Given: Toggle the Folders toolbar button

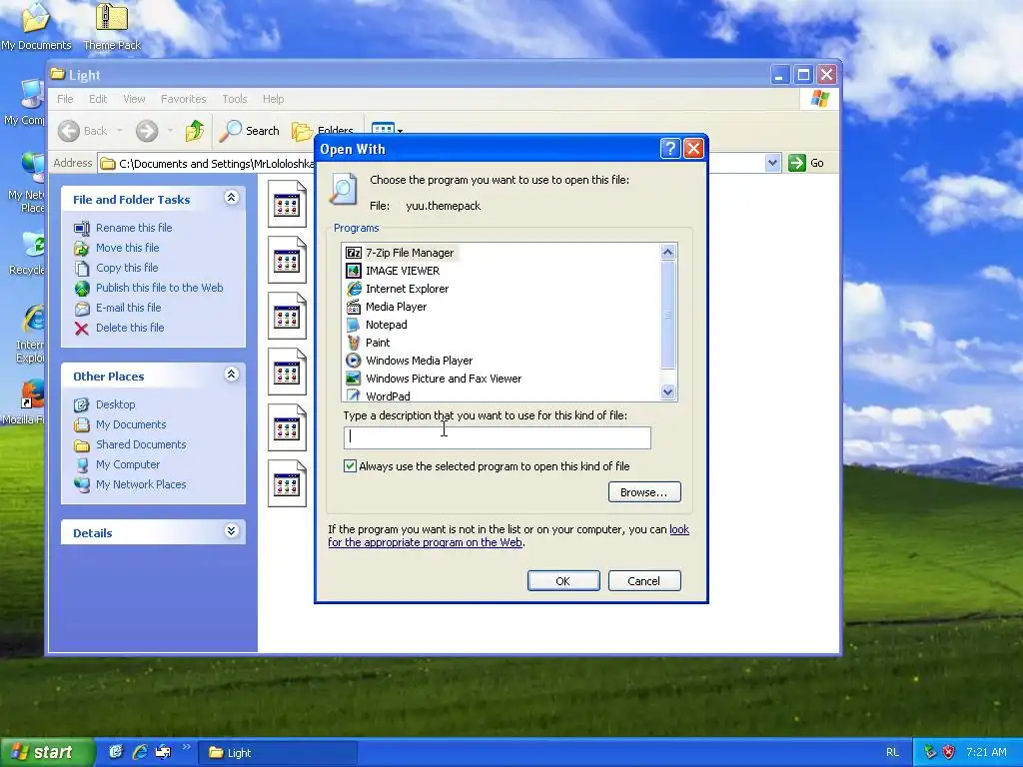Looking at the screenshot, I should point(322,131).
